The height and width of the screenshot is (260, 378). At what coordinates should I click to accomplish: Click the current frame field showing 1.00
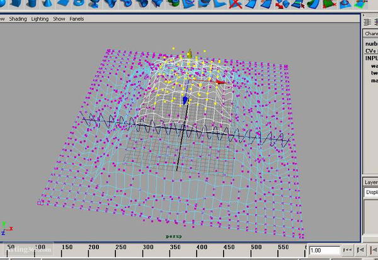pyautogui.click(x=324, y=251)
